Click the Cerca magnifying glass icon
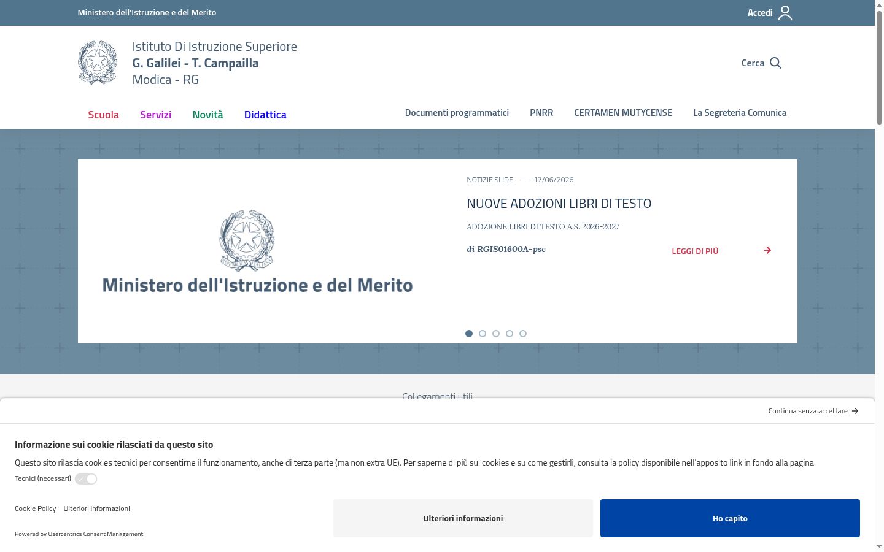The width and height of the screenshot is (884, 552). [x=775, y=63]
